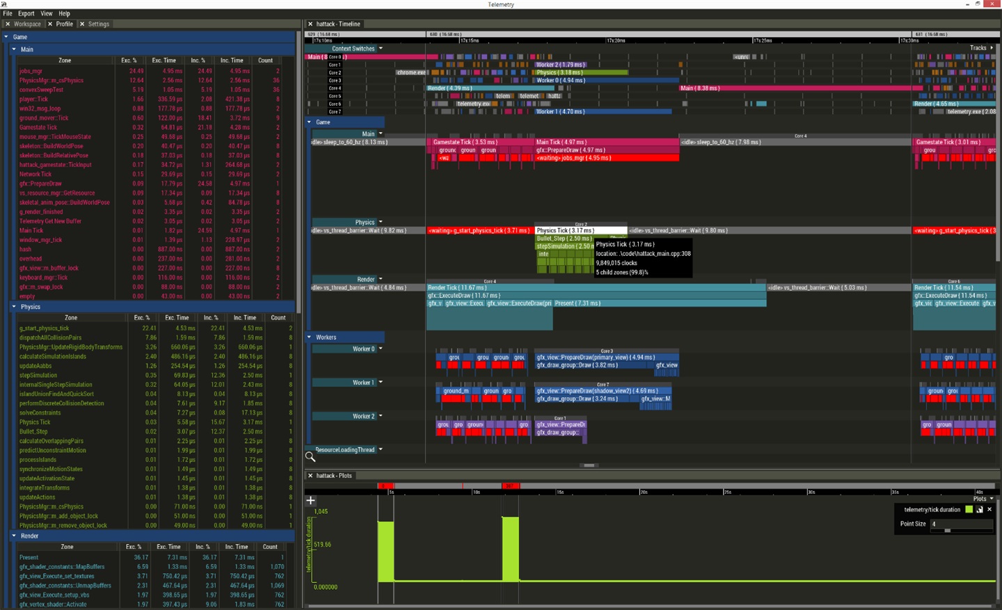Remove the telemetry/tick duration plot
This screenshot has height=610, width=1002.
(x=989, y=510)
